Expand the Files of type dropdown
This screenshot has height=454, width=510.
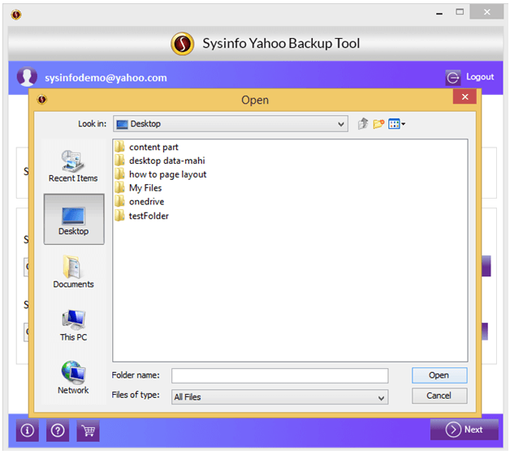[382, 397]
